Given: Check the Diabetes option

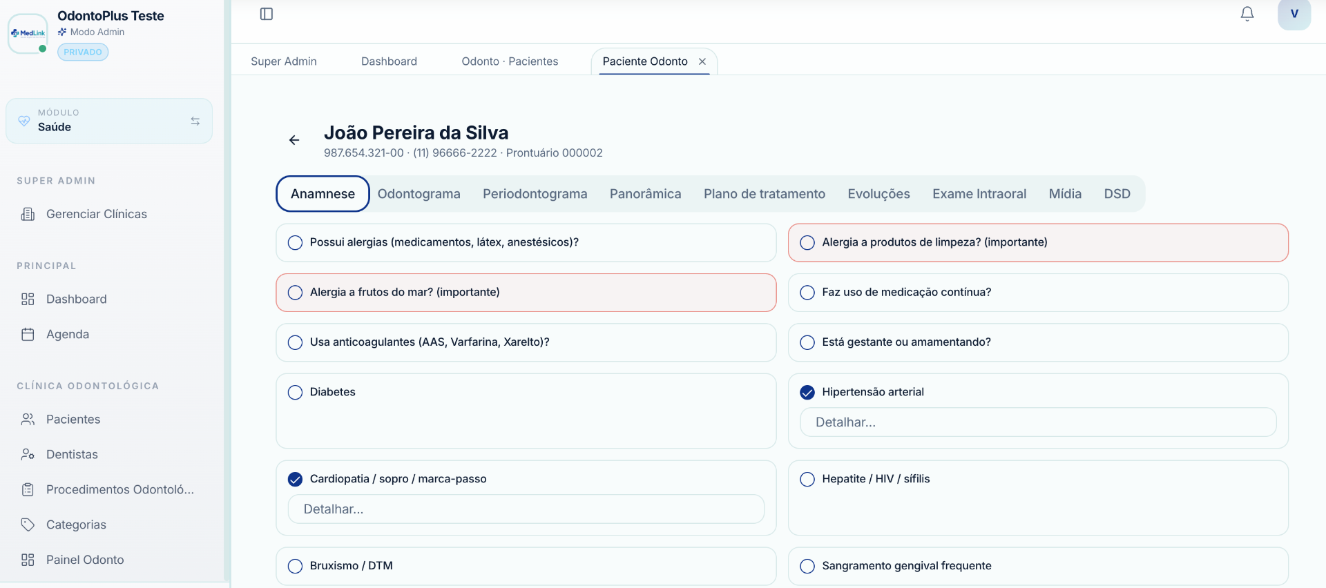Looking at the screenshot, I should point(295,392).
